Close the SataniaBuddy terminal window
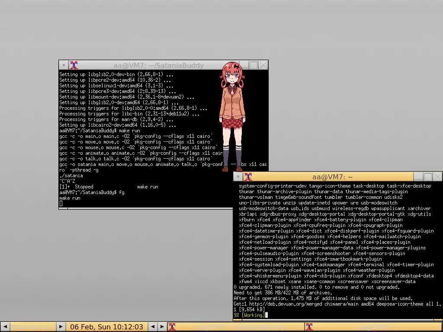The height and width of the screenshot is (332, 443). [263, 65]
